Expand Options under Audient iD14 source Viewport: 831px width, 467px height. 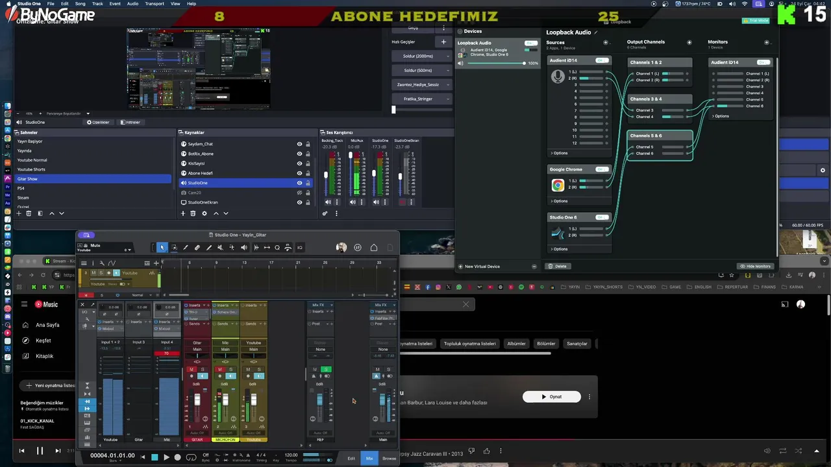pos(559,153)
